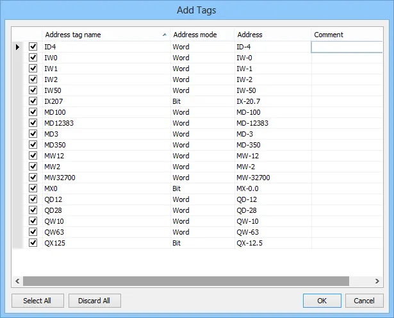
Task: Click the address QX-12.5 cell
Action: [x=273, y=243]
